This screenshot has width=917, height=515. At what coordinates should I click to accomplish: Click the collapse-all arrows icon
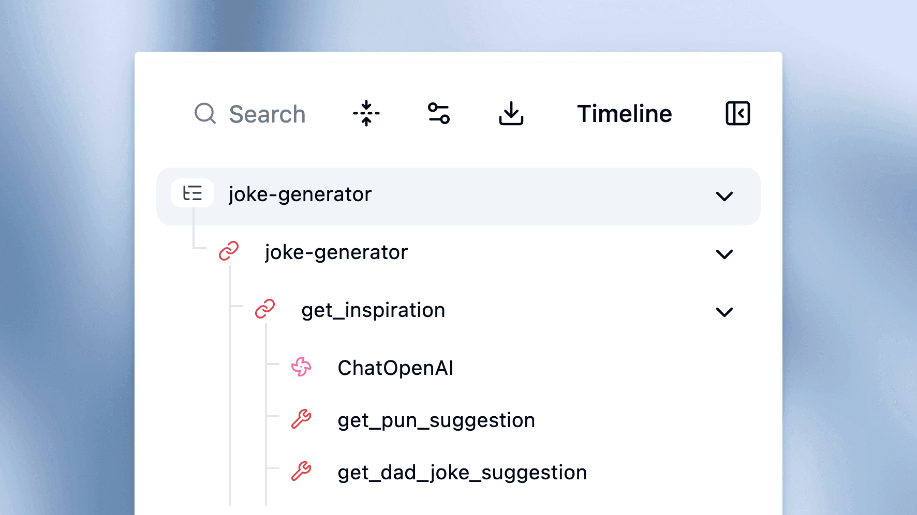pos(366,113)
